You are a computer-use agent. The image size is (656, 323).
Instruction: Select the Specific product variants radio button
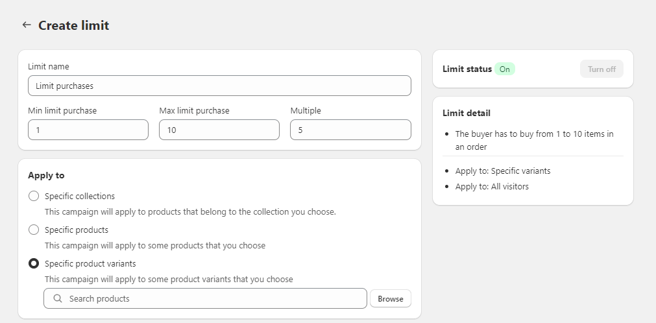pos(34,263)
